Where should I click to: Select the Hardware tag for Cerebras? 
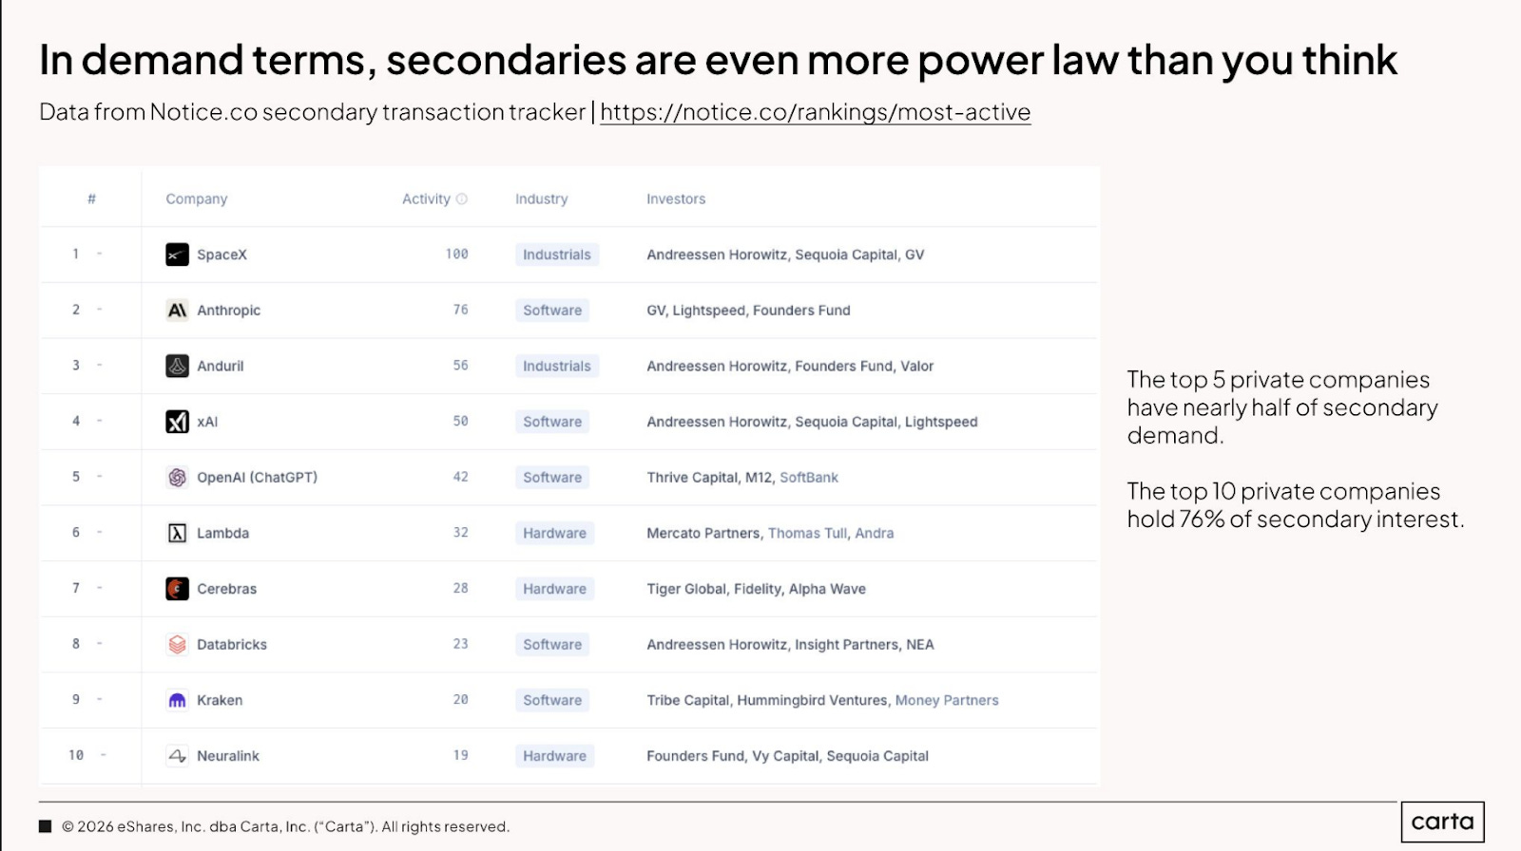coord(555,589)
